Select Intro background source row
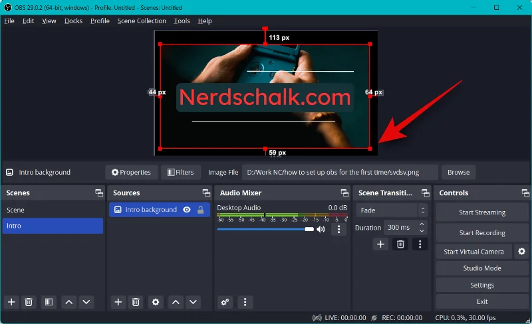Viewport: 532px width, 324px height. point(160,210)
